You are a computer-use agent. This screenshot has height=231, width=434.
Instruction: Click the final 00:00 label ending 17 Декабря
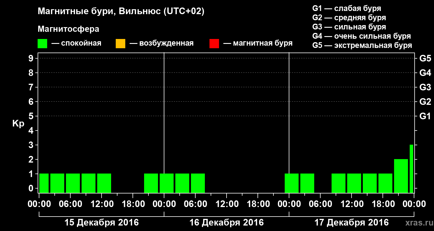coord(414,204)
